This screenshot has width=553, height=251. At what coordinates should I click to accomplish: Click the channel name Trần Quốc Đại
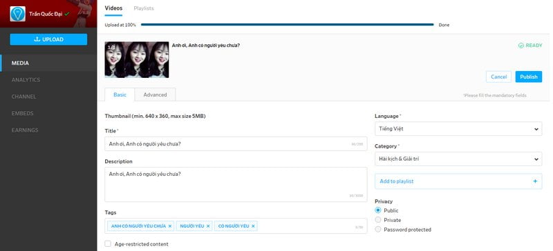point(46,14)
